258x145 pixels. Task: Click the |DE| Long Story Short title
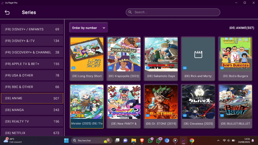[x=87, y=76]
